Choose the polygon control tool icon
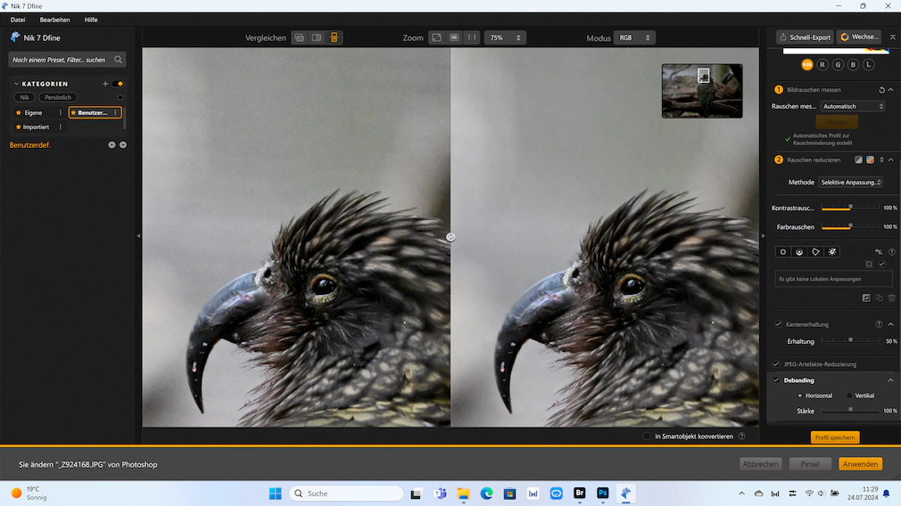 (815, 252)
